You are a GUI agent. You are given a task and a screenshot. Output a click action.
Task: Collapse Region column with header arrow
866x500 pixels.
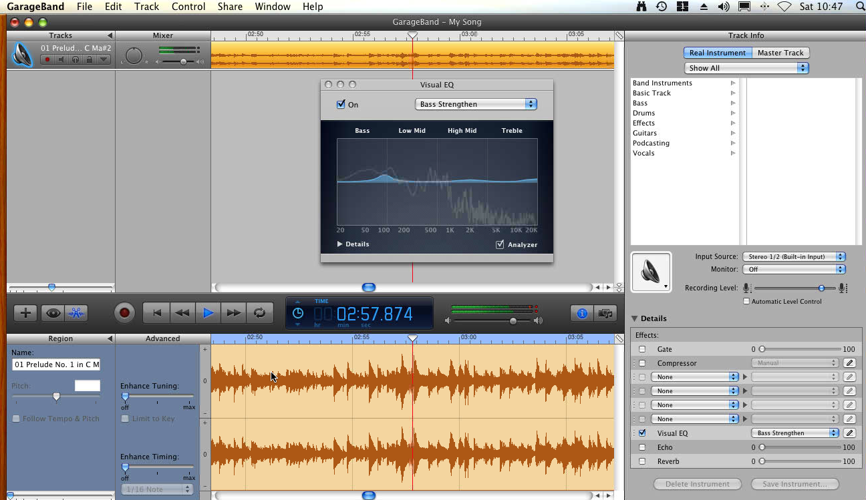[x=110, y=338]
